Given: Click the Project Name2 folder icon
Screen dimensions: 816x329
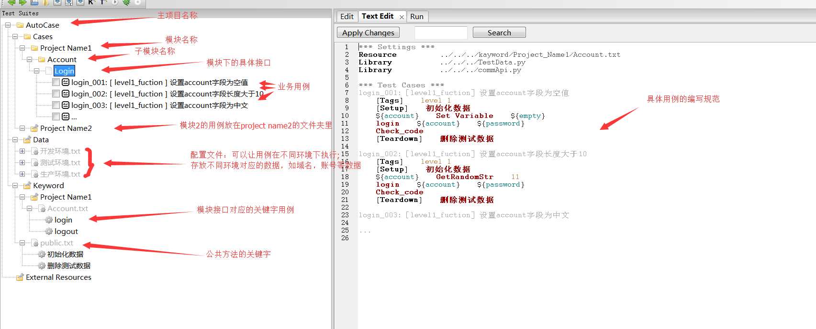Looking at the screenshot, I should 34,128.
